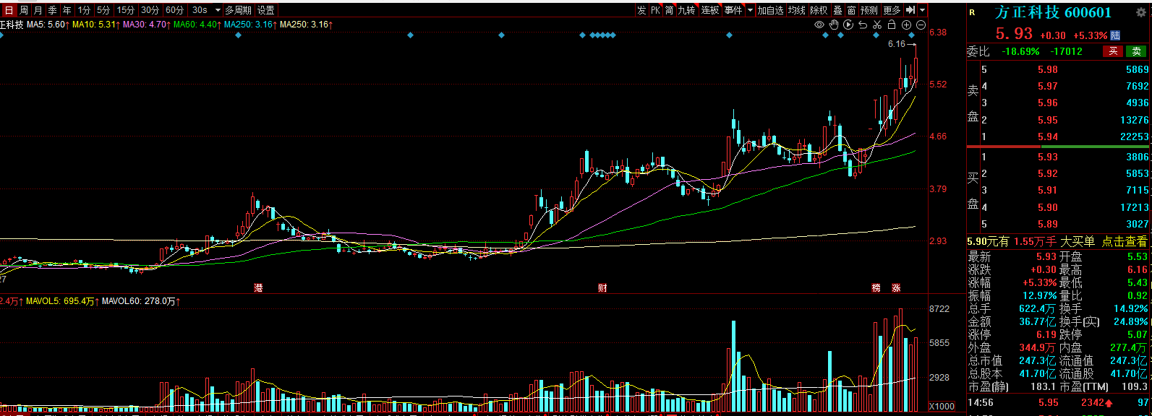
Task: Click the 大买单 label
Action: coord(1077,242)
